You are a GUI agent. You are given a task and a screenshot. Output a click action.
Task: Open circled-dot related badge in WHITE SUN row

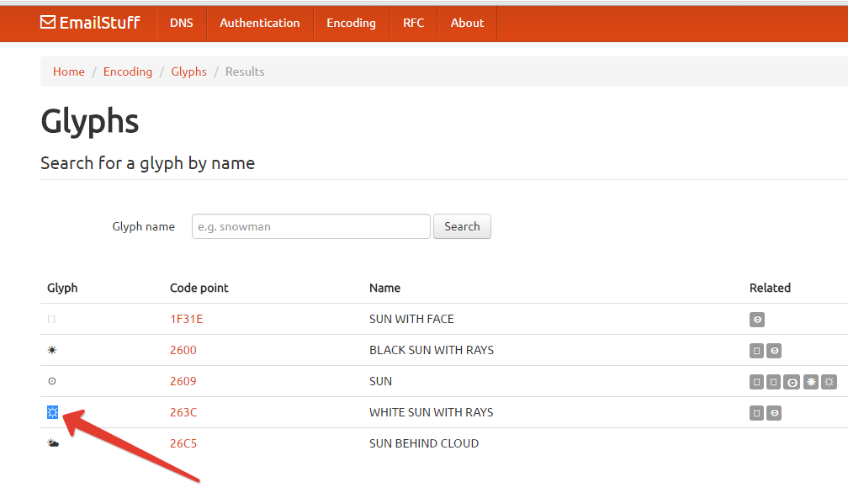775,413
